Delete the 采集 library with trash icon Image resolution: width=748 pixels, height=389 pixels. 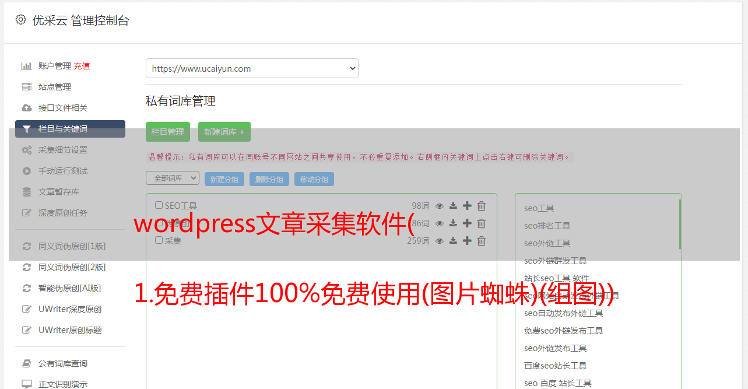(482, 241)
